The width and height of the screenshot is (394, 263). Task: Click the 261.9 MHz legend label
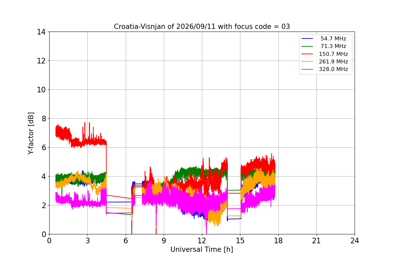point(333,61)
